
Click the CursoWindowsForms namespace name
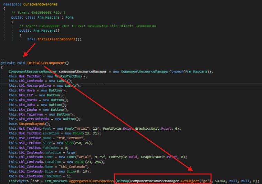point(40,4)
